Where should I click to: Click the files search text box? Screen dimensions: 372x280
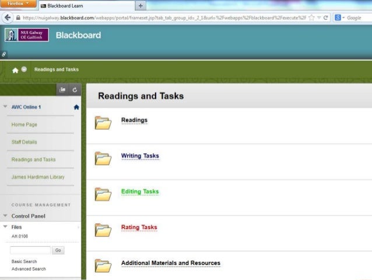pyautogui.click(x=30, y=250)
